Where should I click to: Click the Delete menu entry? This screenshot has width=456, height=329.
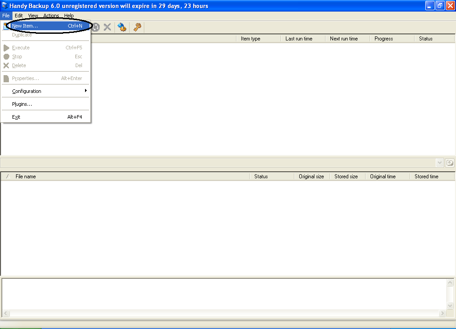click(x=46, y=65)
